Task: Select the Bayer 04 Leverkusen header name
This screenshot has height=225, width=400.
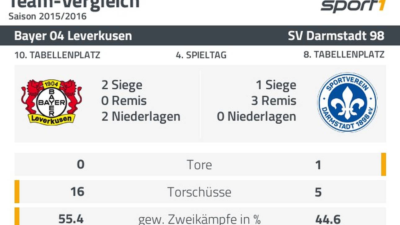Action: (x=73, y=36)
